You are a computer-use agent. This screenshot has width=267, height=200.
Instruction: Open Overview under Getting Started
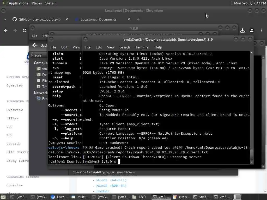(x=15, y=85)
